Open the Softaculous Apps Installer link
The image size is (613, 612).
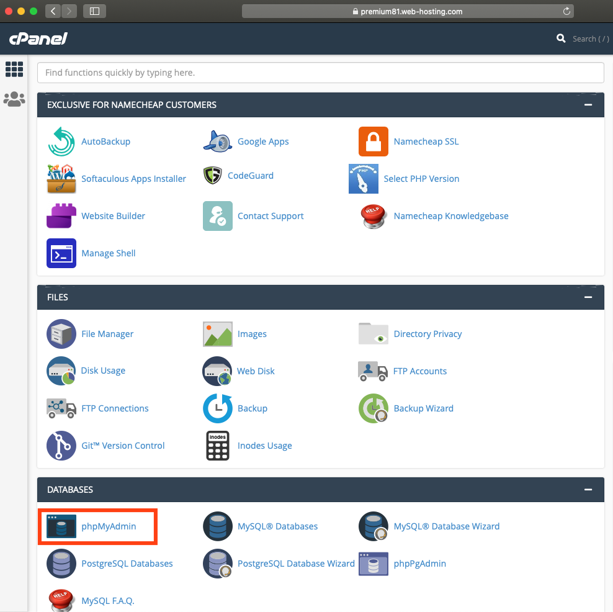pyautogui.click(x=133, y=179)
